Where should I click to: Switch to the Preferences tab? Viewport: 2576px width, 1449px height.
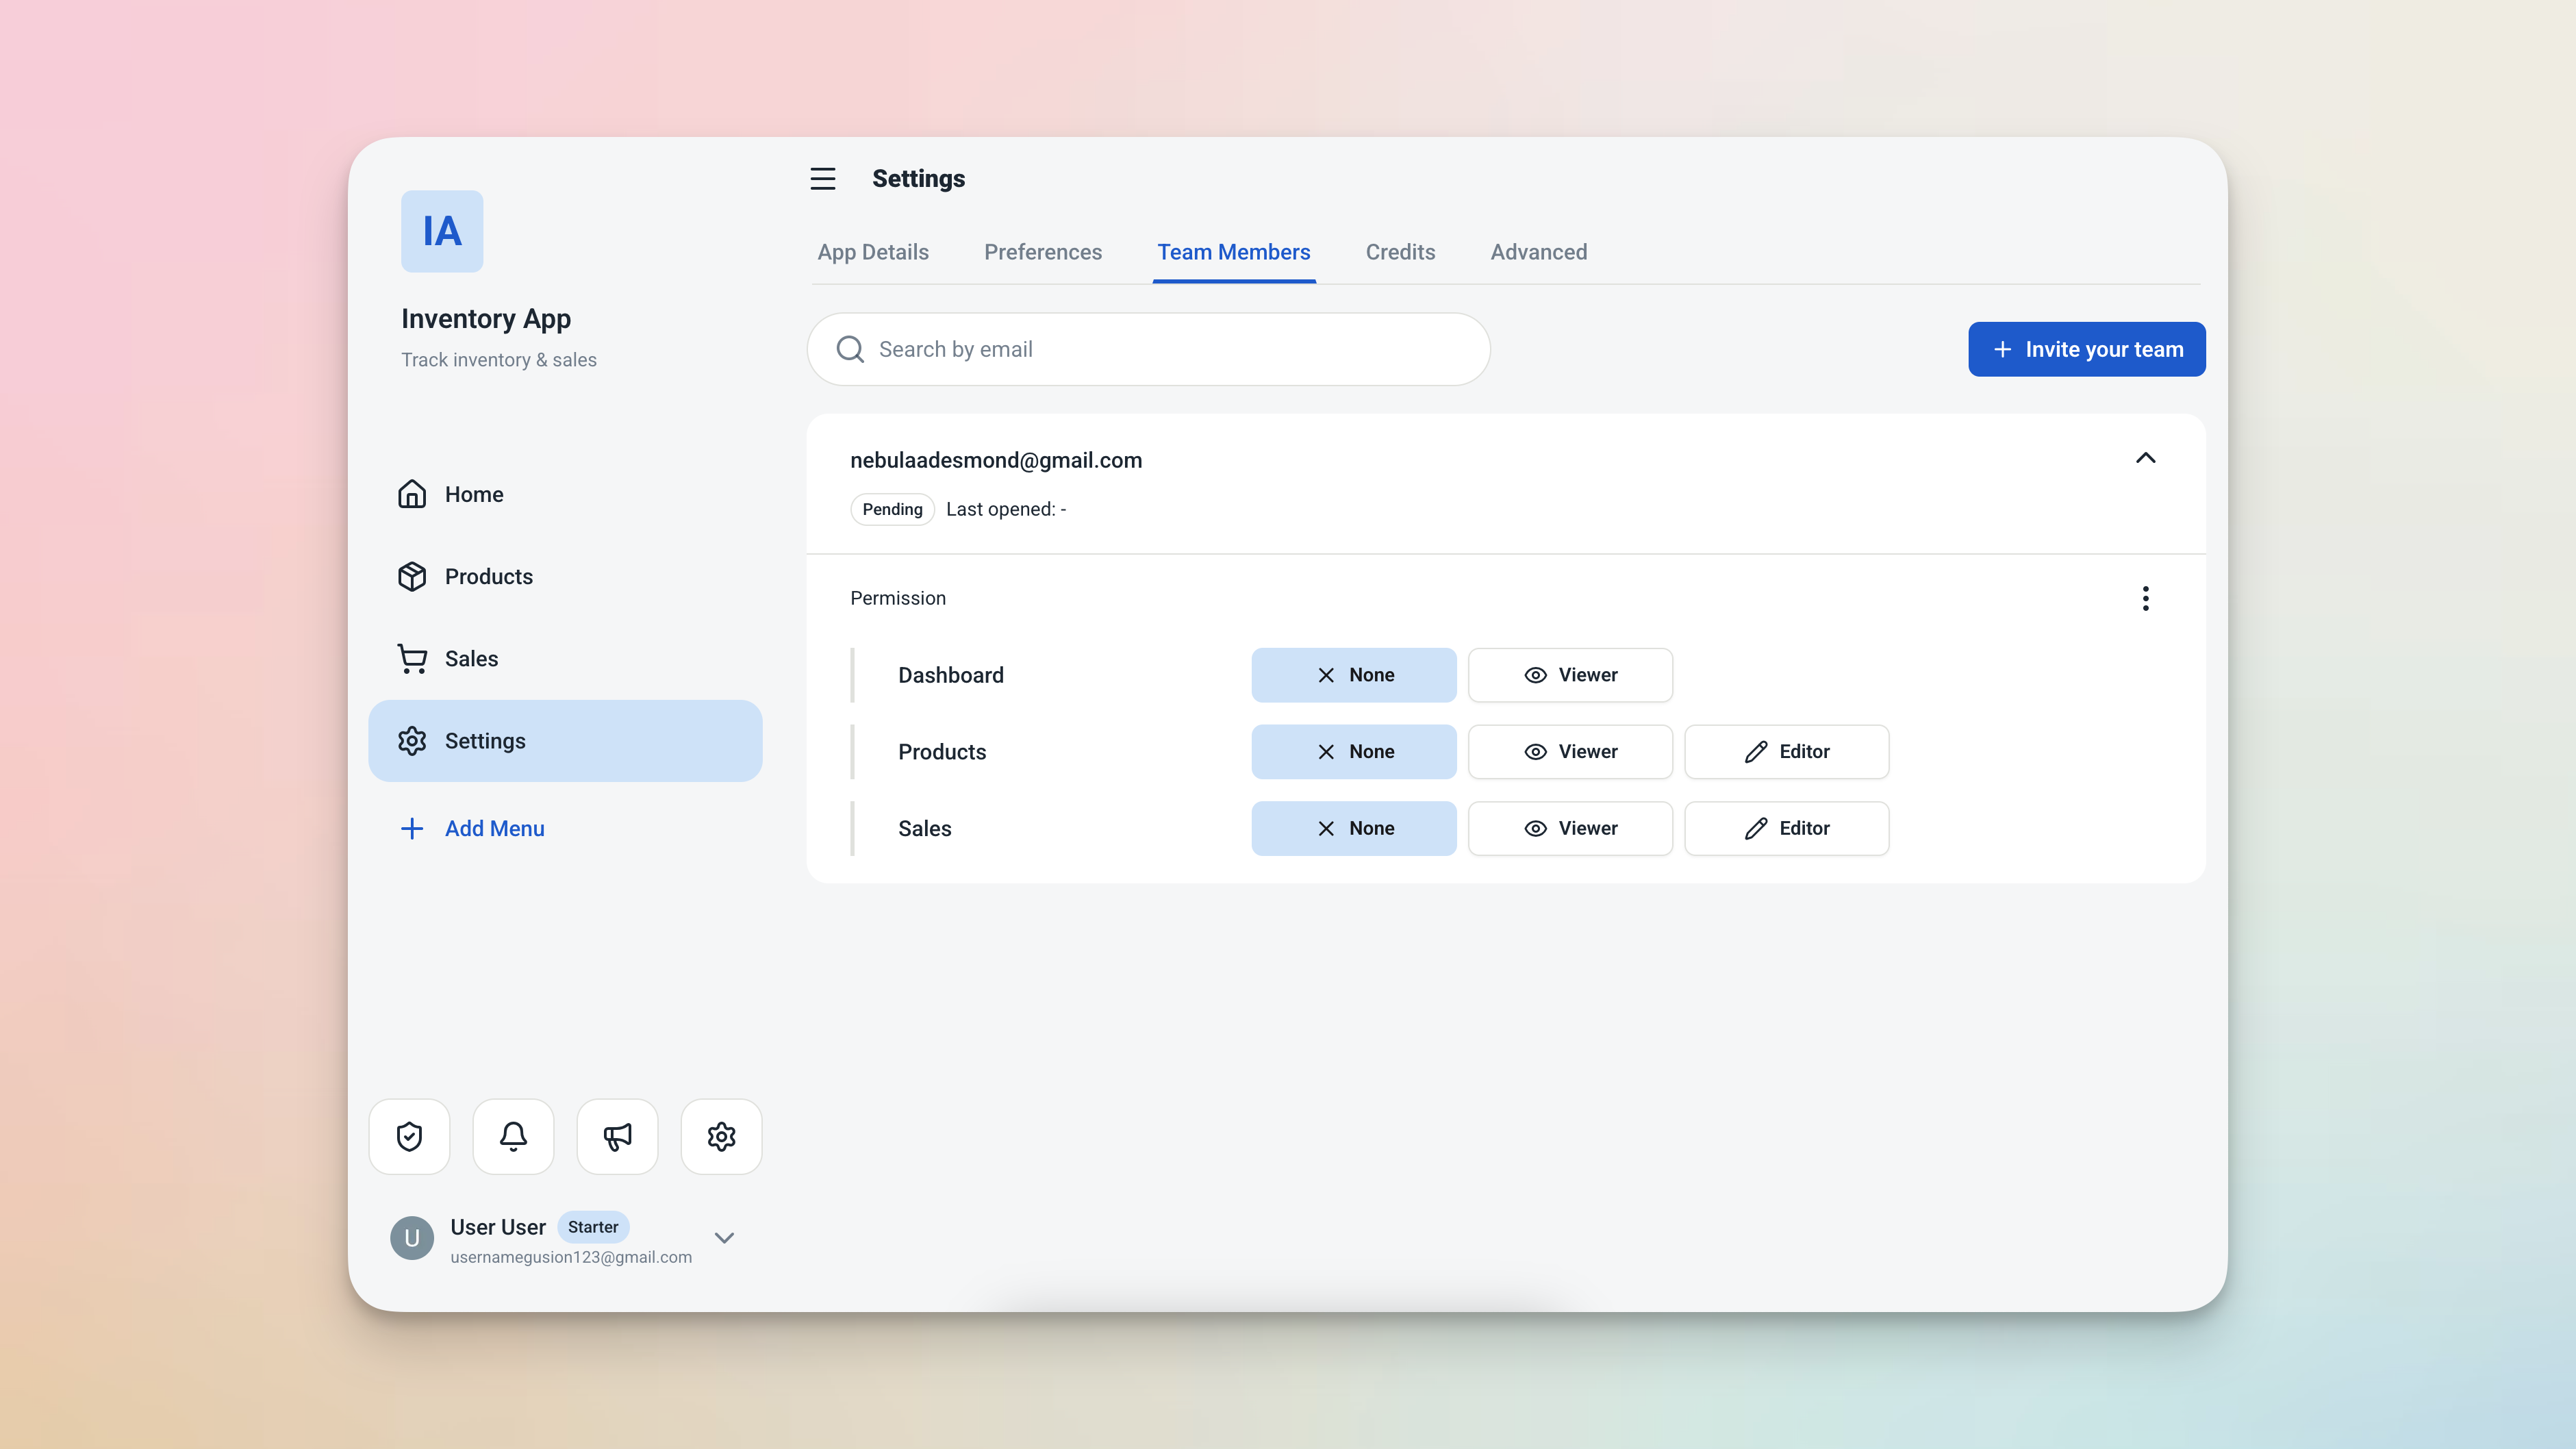[1043, 252]
